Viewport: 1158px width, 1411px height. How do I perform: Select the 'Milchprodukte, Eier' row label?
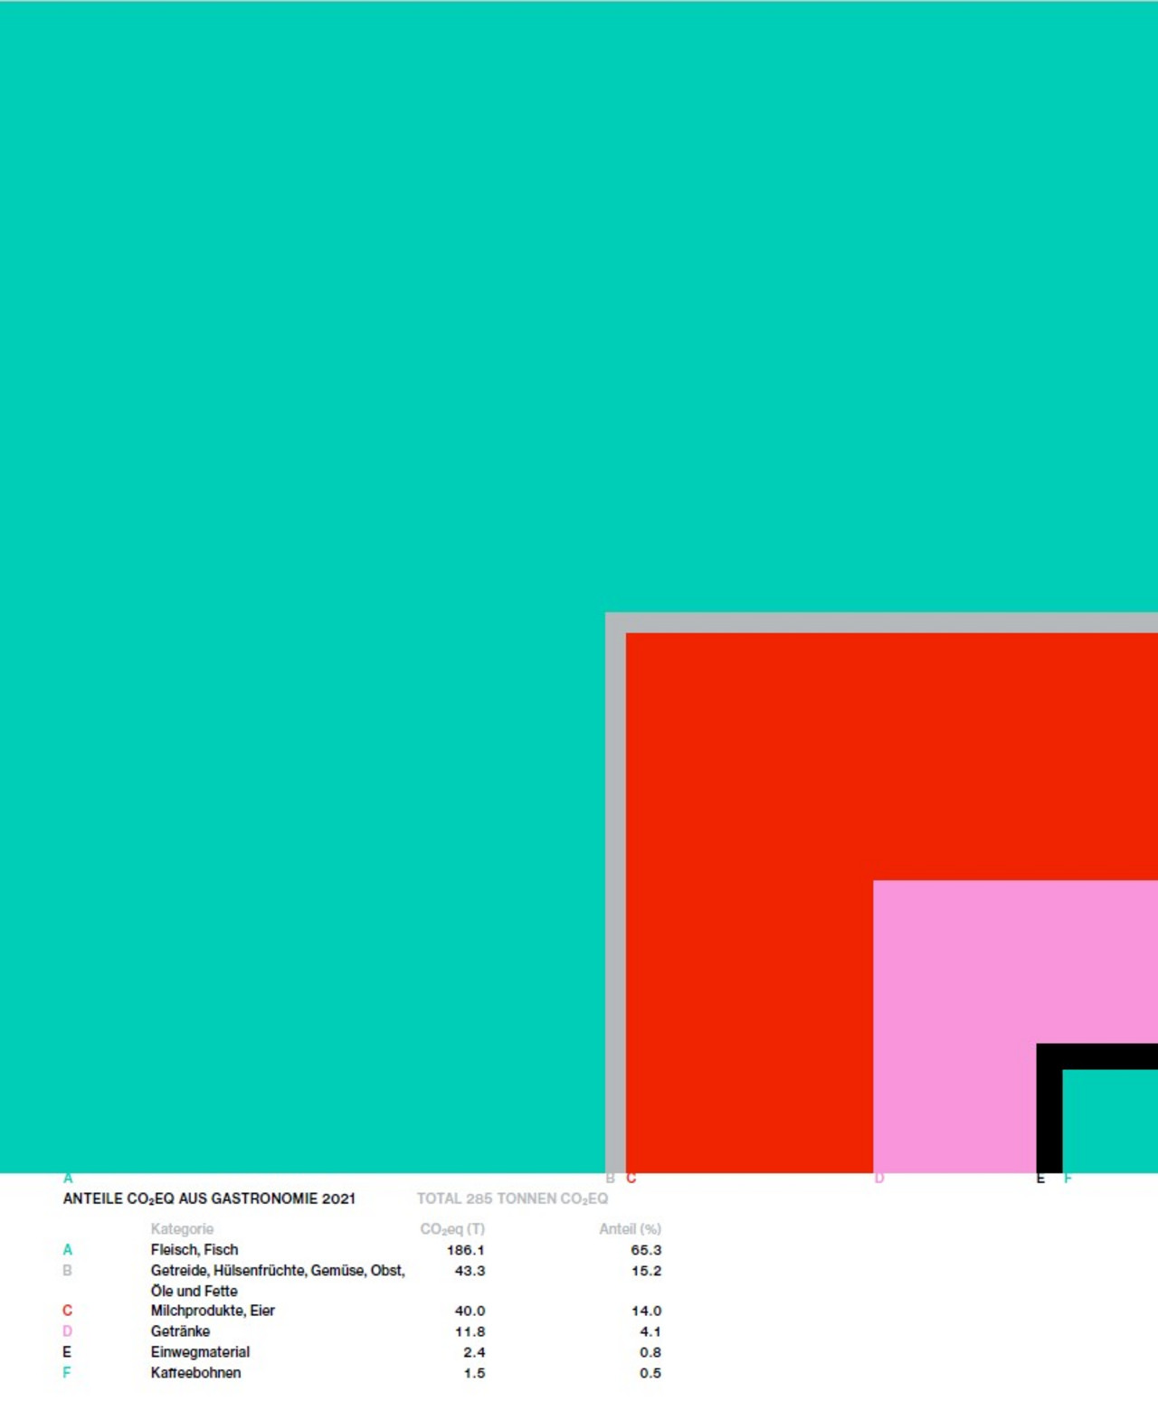pyautogui.click(x=213, y=1310)
